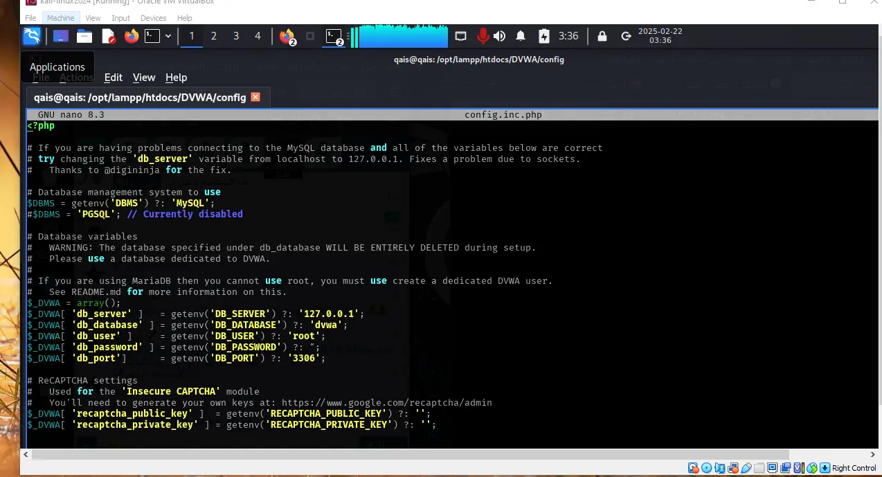Click VirtualBox keyboard capture arrow indicator
882x477 pixels.
825,468
